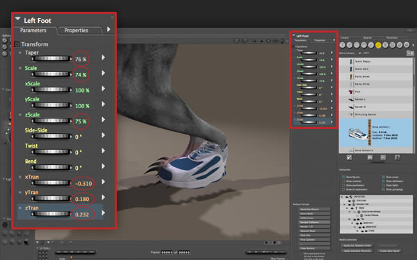Select the Jeans Dark library item

376,69
